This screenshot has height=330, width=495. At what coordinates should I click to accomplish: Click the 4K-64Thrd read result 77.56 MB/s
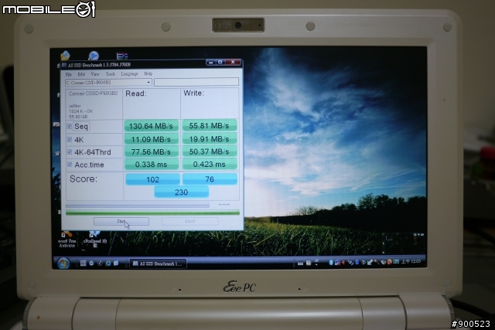(151, 151)
